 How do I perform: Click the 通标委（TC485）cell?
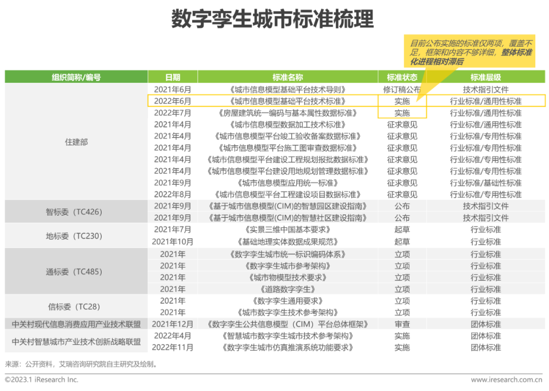(x=76, y=272)
